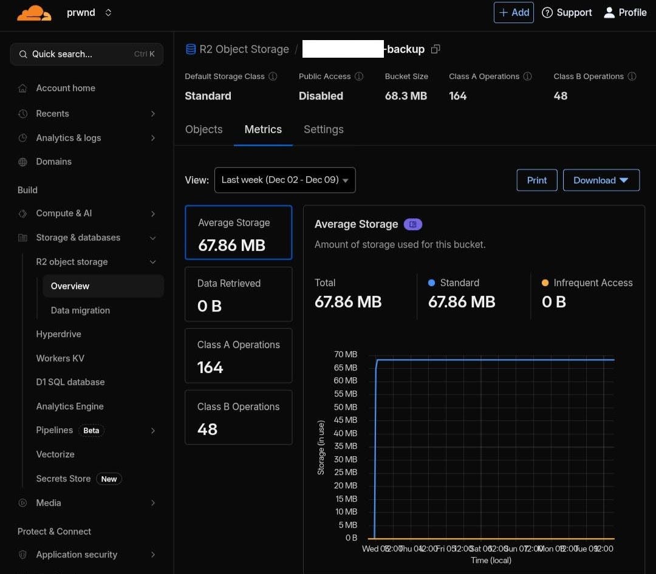Image resolution: width=656 pixels, height=574 pixels.
Task: Open Secrets Store
Action: 63,479
